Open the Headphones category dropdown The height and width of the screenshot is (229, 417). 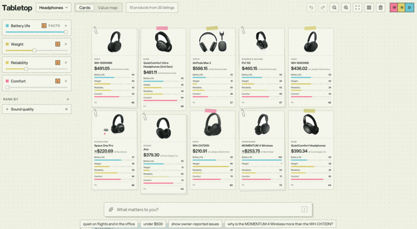click(x=53, y=8)
